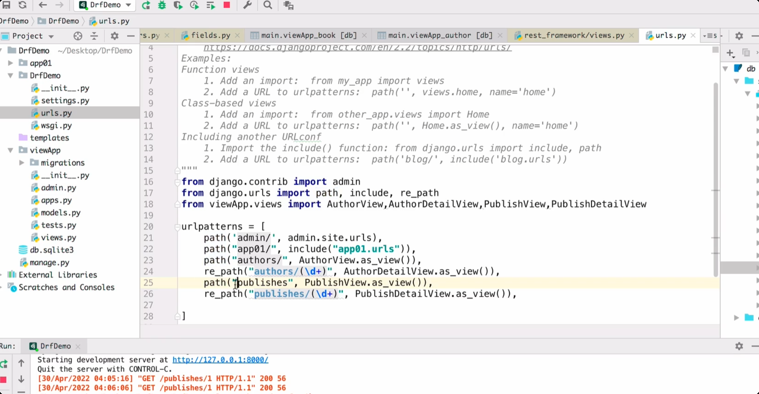Select db.sqlite3 in the Project tree
Screen dimensions: 759x394
point(52,250)
